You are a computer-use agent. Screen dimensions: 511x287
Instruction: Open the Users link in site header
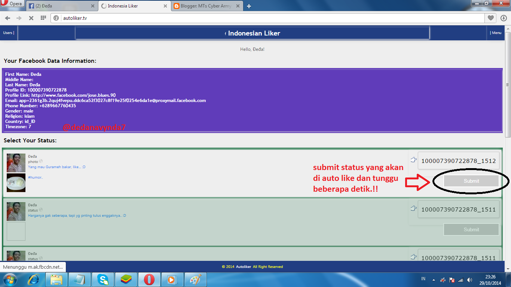(x=8, y=33)
